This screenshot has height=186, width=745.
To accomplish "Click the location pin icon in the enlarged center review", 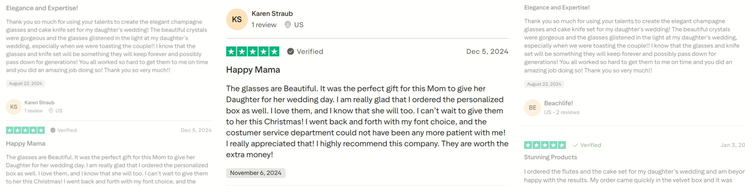I will tap(288, 25).
